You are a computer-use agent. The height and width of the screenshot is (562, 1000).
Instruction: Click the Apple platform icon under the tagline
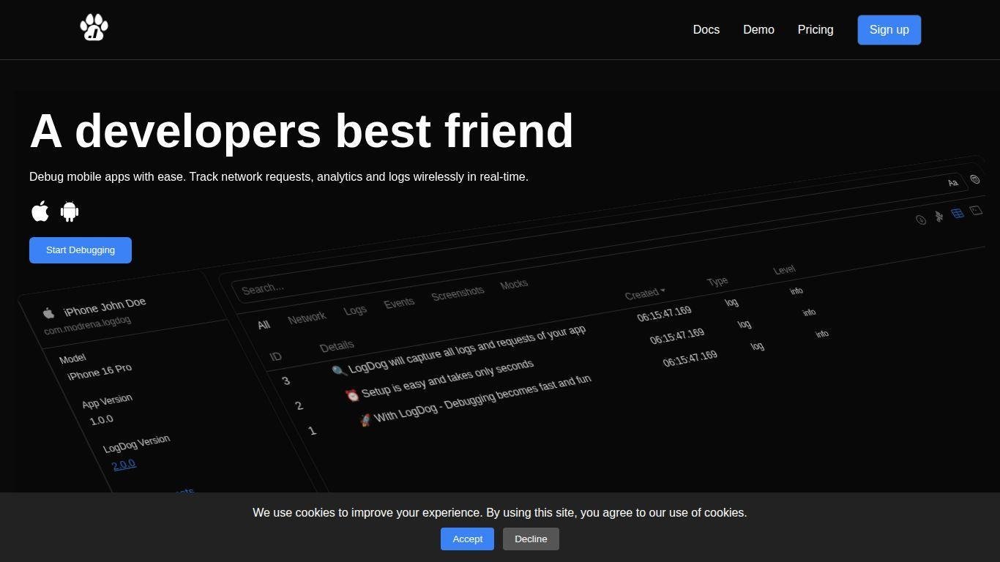(40, 211)
